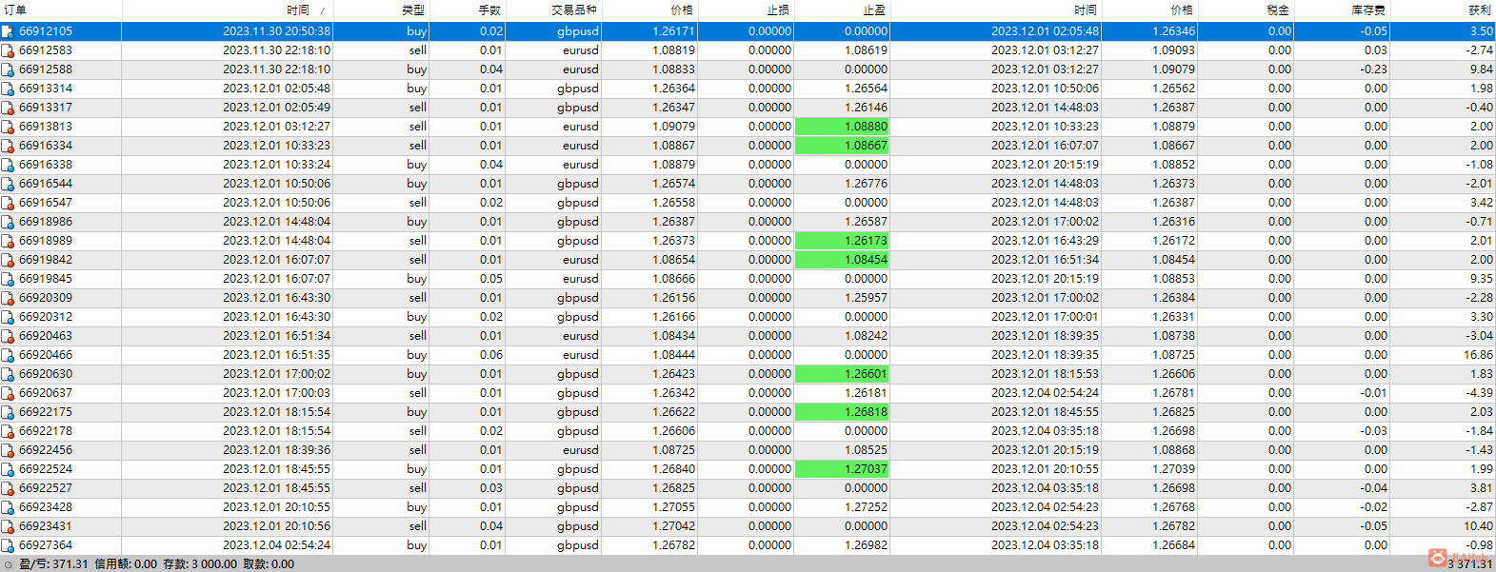The image size is (1496, 572).
Task: Click the order icon for 66913317
Action: pyautogui.click(x=8, y=108)
